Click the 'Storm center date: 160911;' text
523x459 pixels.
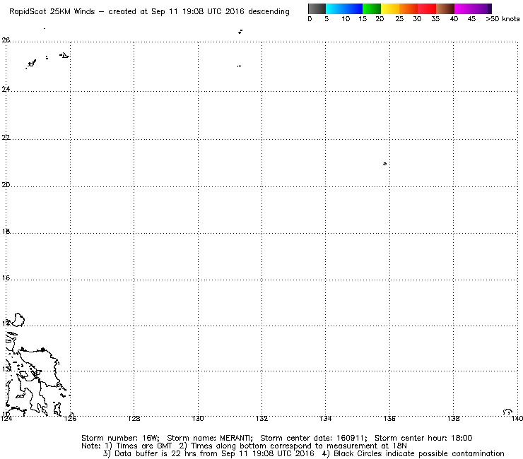(x=314, y=438)
